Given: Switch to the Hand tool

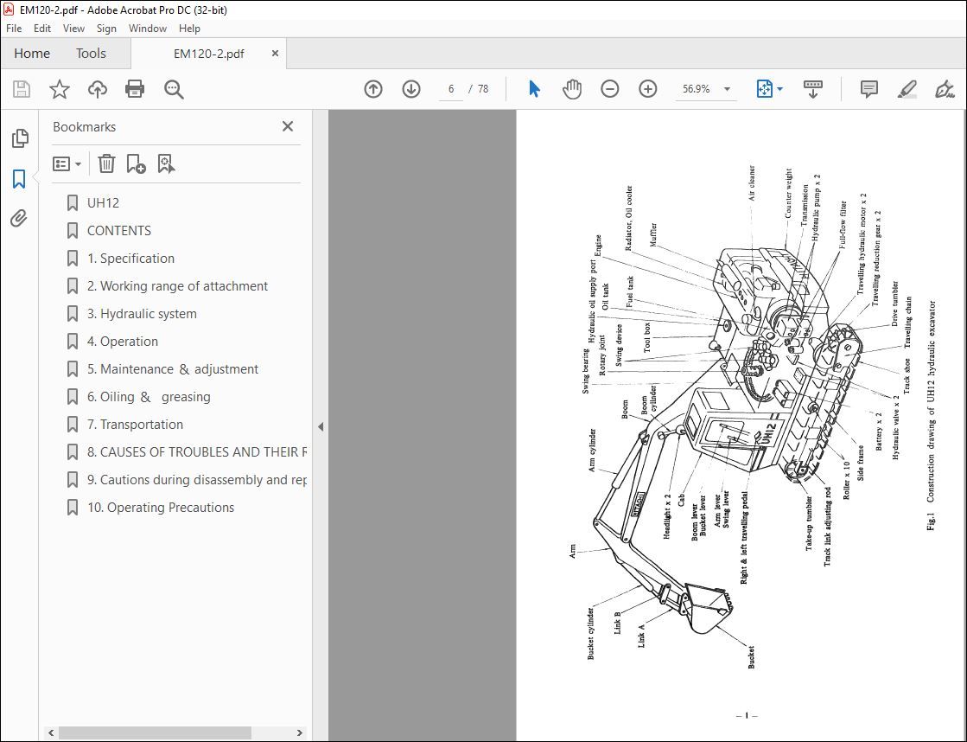Looking at the screenshot, I should pyautogui.click(x=571, y=89).
